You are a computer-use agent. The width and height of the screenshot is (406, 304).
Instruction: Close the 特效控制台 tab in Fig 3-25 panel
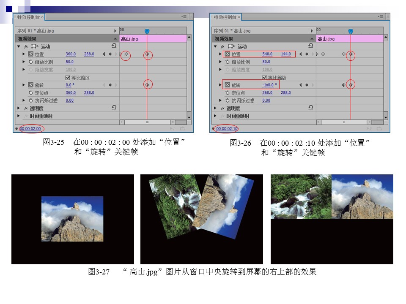tap(42, 17)
